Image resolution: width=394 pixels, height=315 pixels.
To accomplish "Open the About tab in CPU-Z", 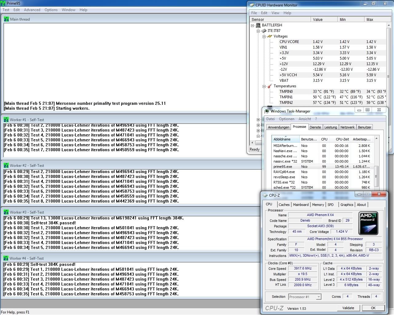I will [x=361, y=205].
